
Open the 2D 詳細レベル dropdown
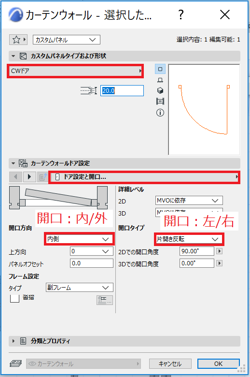coord(189,200)
